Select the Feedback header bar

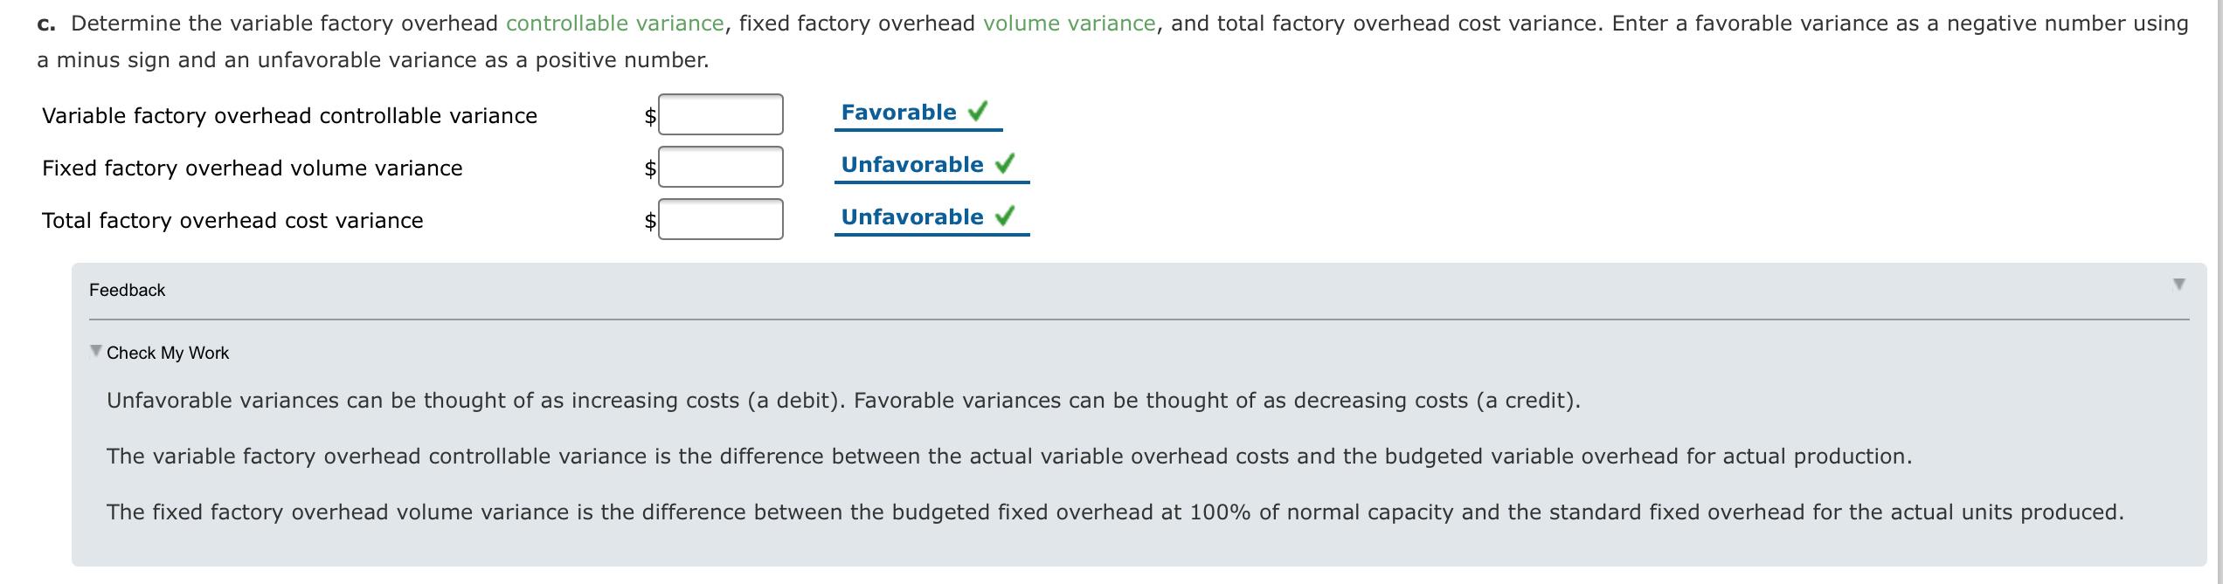tap(127, 289)
